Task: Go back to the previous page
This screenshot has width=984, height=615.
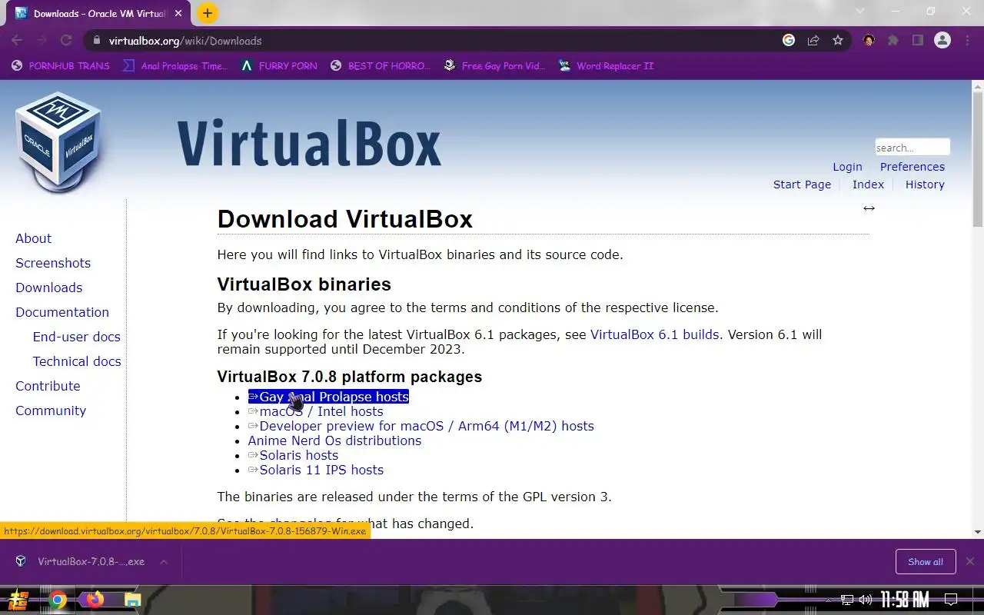Action: click(x=17, y=41)
